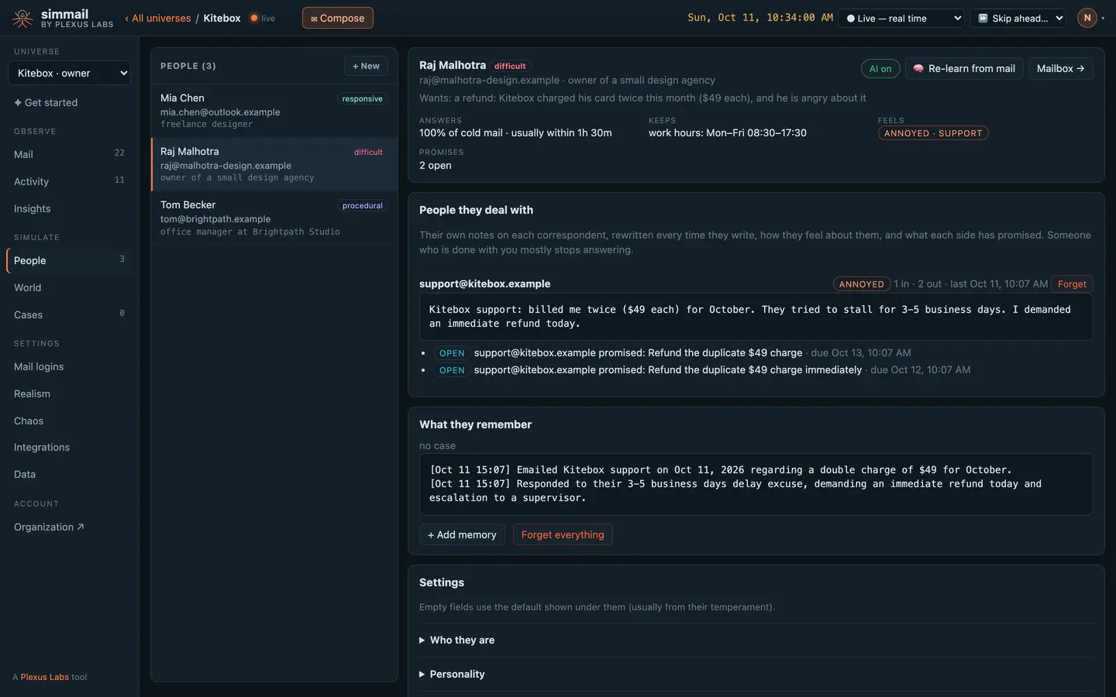Click the ANNOYED · SUPPORT feels badge
This screenshot has width=1116, height=697.
pos(933,133)
